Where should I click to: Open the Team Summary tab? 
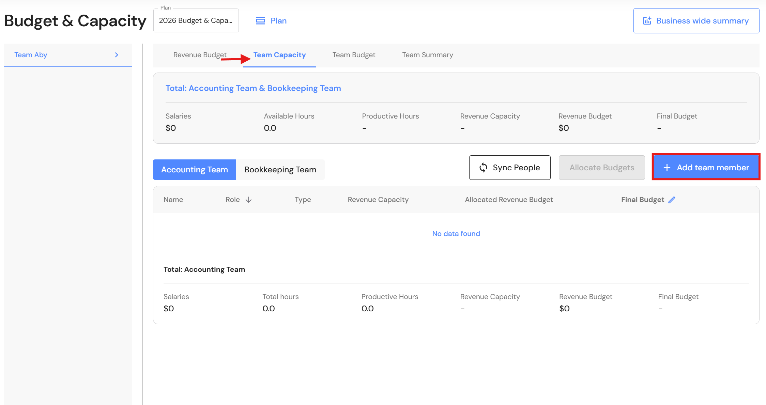pyautogui.click(x=427, y=55)
